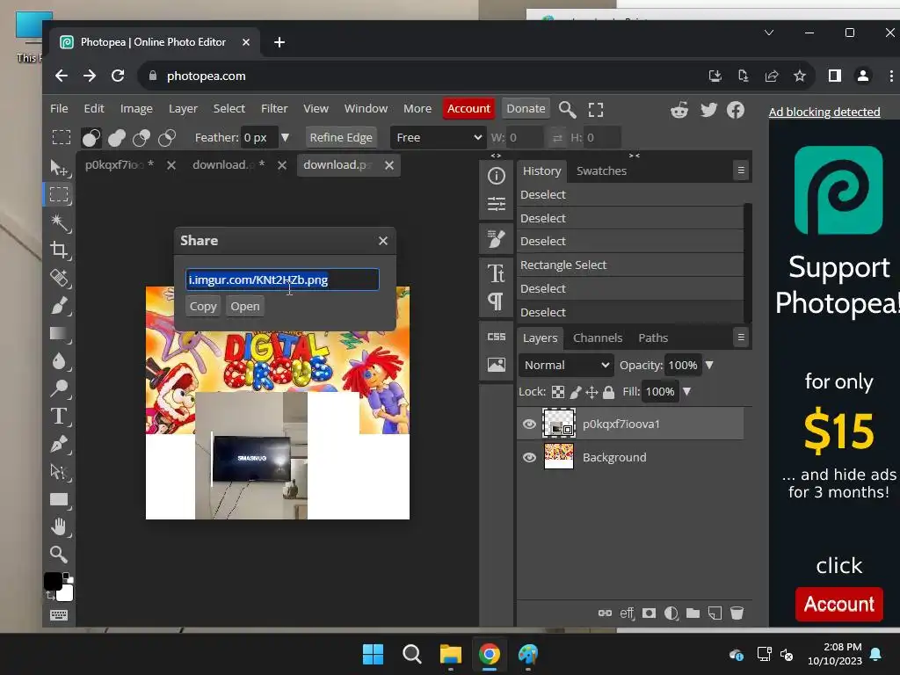
Task: Choose Intersect with selection mode
Action: (x=166, y=138)
